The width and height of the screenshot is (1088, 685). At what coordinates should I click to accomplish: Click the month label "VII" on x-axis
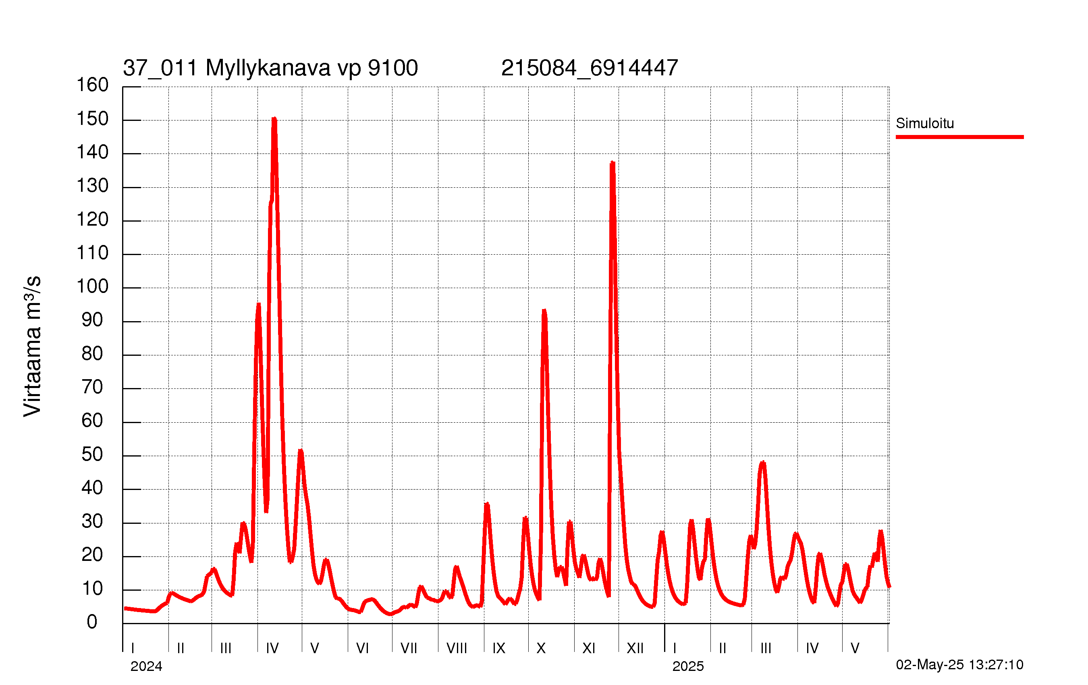[409, 648]
